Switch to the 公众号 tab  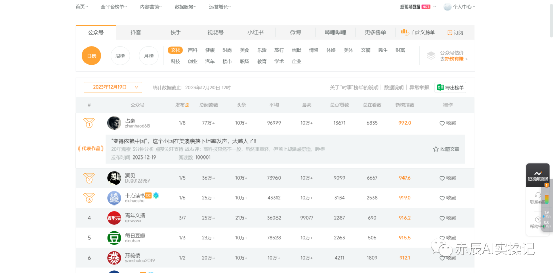(96, 32)
